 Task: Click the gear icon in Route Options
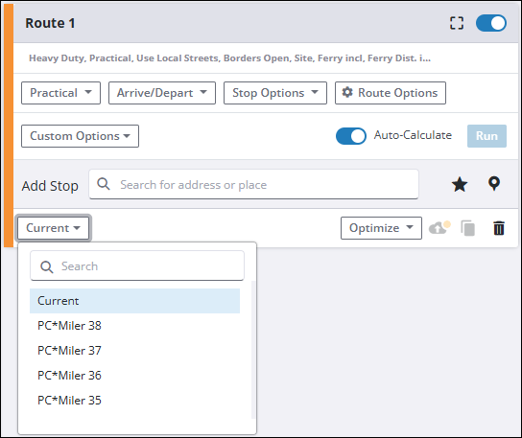click(347, 92)
